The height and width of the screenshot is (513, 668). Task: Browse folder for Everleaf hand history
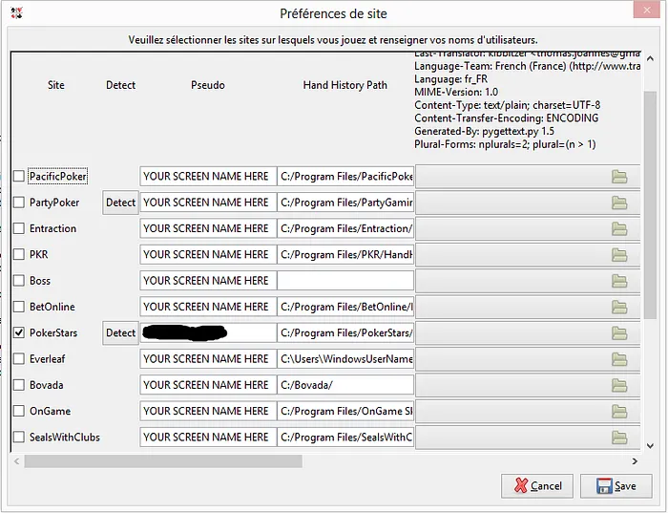tap(528, 359)
